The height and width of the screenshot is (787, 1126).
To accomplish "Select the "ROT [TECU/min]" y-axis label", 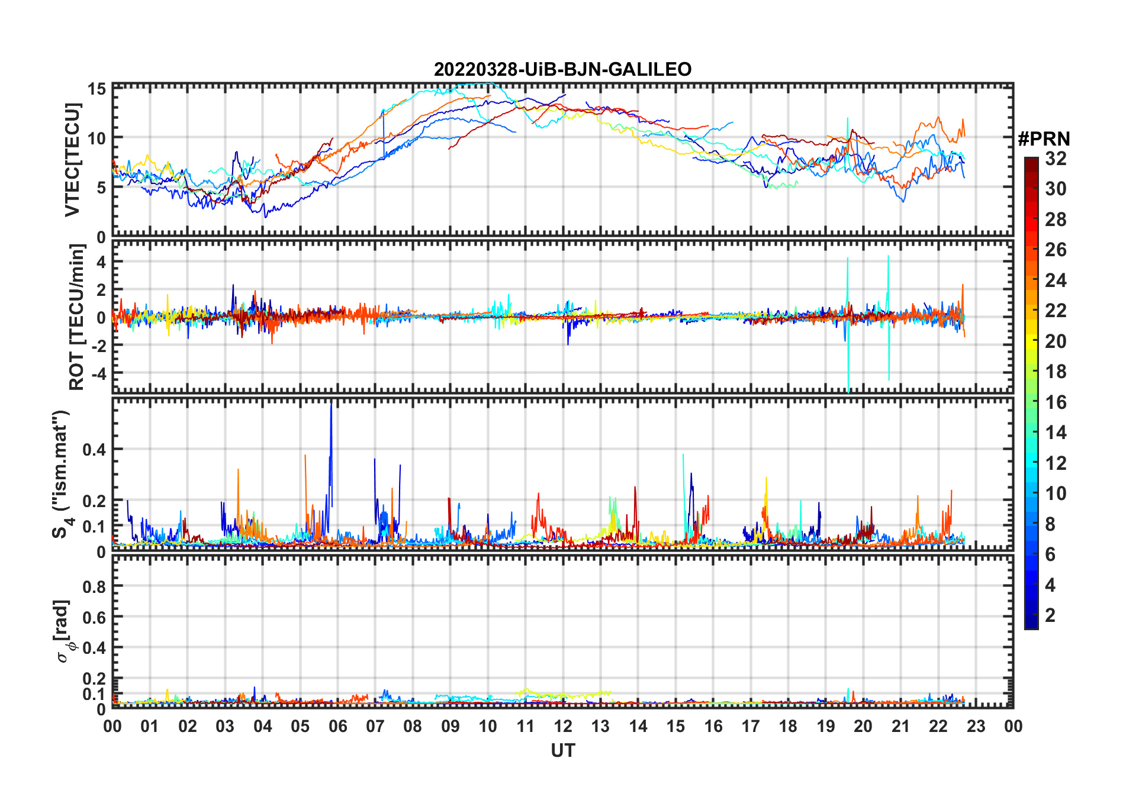I will tap(77, 317).
